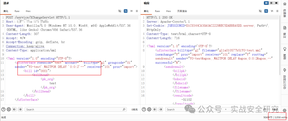Toggle the \n non-printable characters in response
The width and height of the screenshot is (288, 121).
[272, 11]
